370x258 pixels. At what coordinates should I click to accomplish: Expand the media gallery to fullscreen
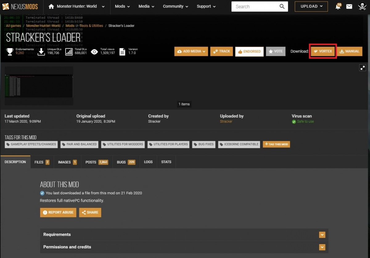(x=363, y=68)
